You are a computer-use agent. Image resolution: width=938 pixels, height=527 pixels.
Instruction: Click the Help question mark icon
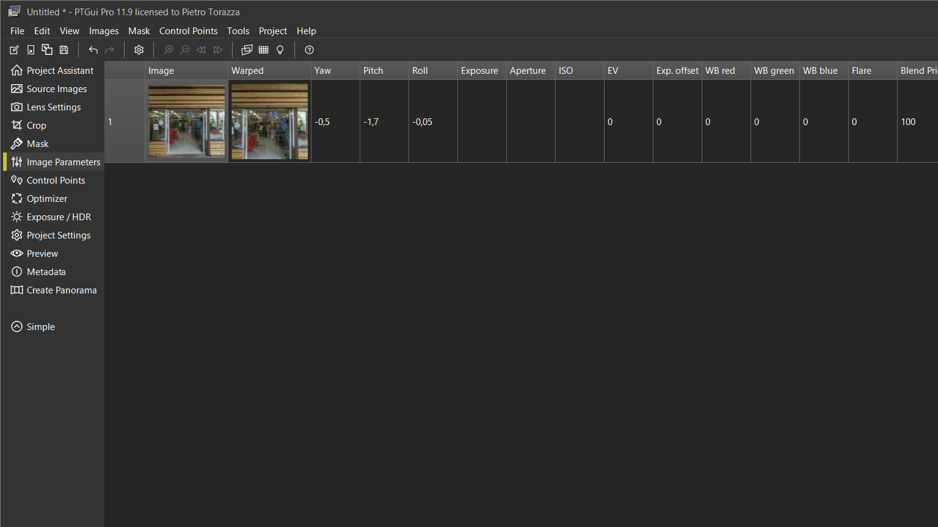(x=310, y=50)
